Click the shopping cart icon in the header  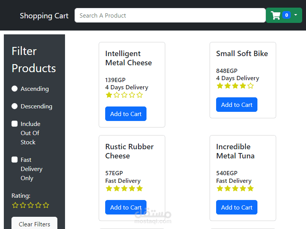[x=275, y=15]
